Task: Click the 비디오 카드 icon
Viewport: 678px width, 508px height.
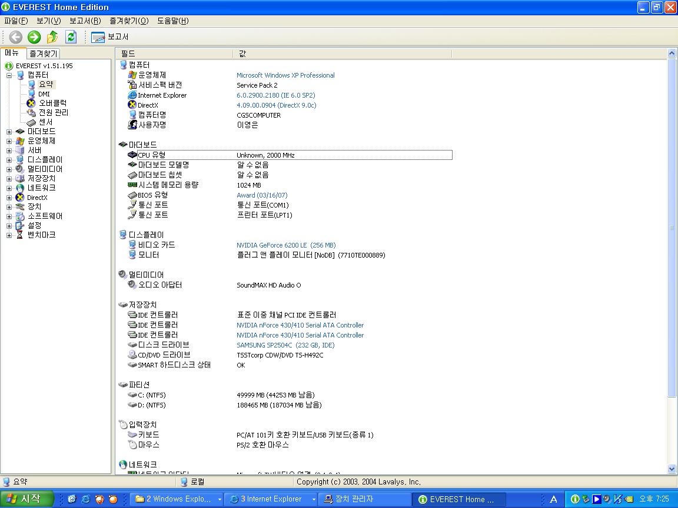Action: click(132, 245)
